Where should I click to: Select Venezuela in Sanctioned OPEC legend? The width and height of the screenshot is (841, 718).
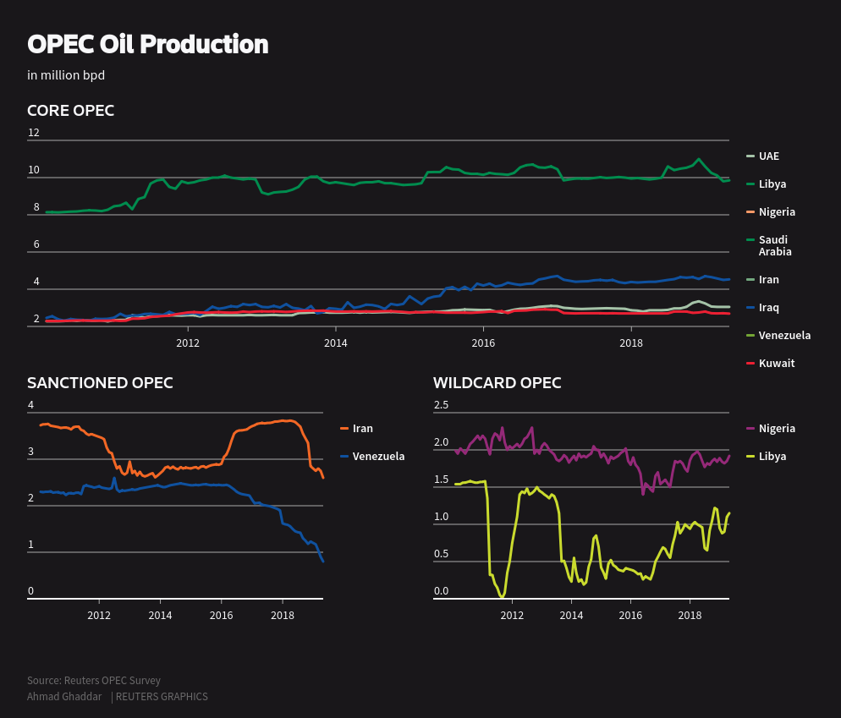tap(377, 457)
